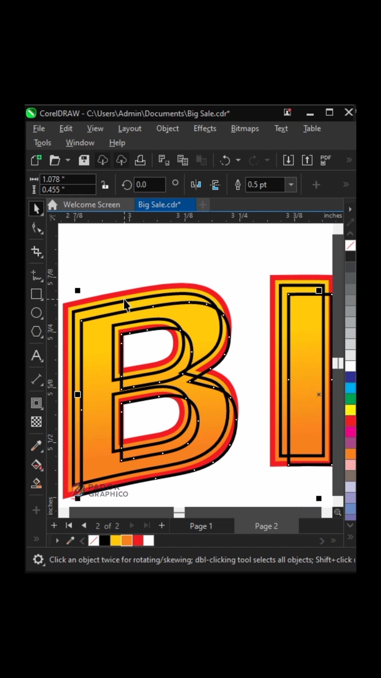Toggle the lock ratio padlock
The image size is (381, 678).
coord(105,185)
